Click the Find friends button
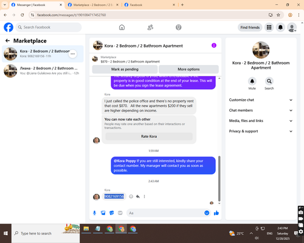The image size is (304, 243). 250,27
